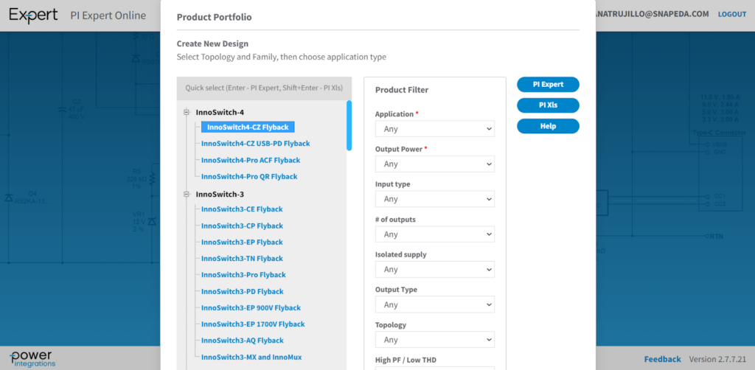Open the Input type dropdown
Image resolution: width=755 pixels, height=370 pixels.
(x=435, y=199)
